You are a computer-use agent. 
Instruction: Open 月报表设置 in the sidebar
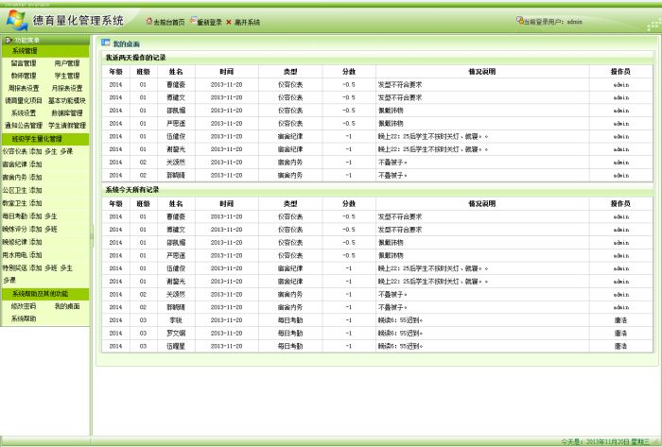tap(67, 88)
